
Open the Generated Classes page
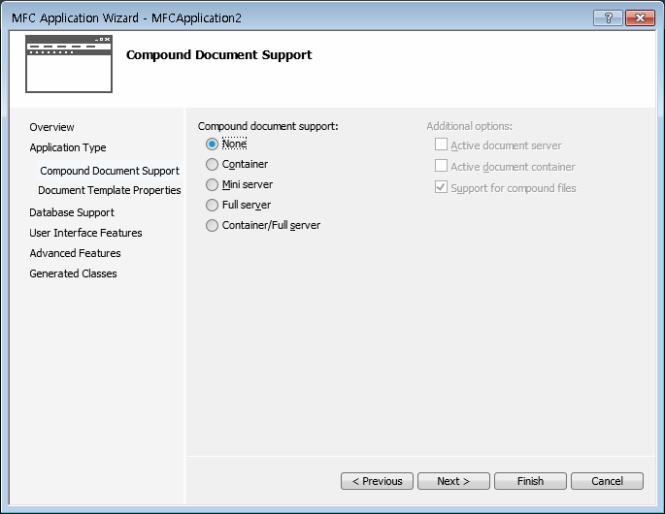(73, 273)
